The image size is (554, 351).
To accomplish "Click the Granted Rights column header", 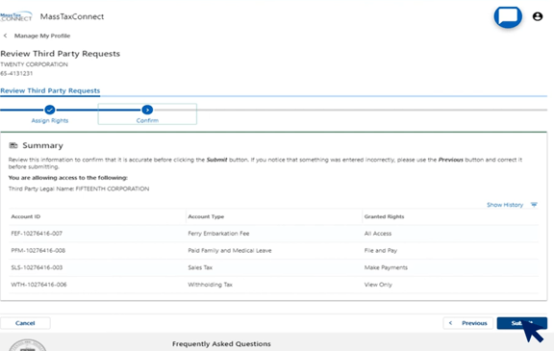I will tap(384, 216).
